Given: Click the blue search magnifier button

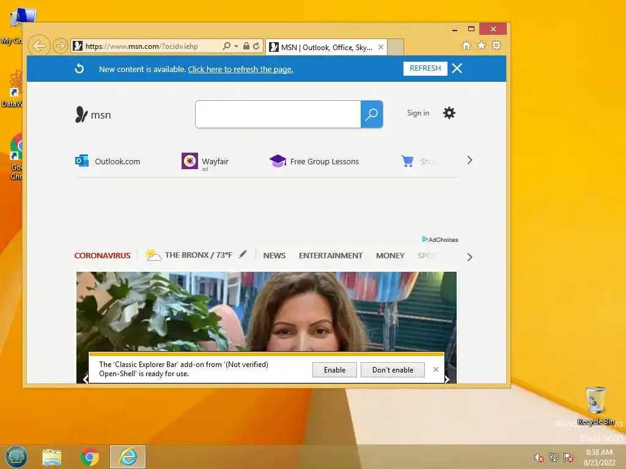Looking at the screenshot, I should point(372,114).
